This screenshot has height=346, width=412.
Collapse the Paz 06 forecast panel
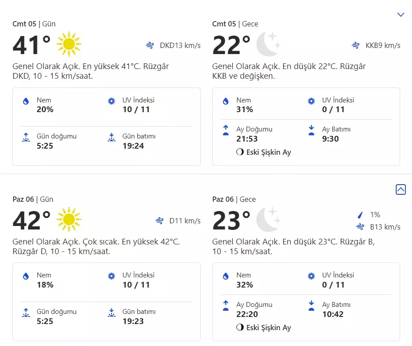pos(401,189)
